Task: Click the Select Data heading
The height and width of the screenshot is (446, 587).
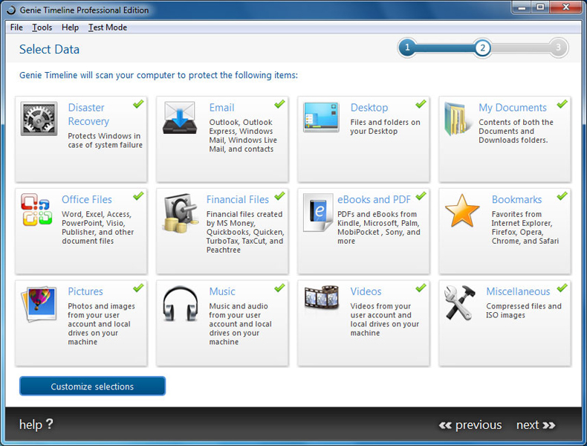Action: point(49,49)
